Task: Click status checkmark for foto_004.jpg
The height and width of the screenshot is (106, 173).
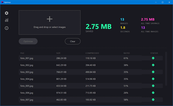Action: (153, 79)
